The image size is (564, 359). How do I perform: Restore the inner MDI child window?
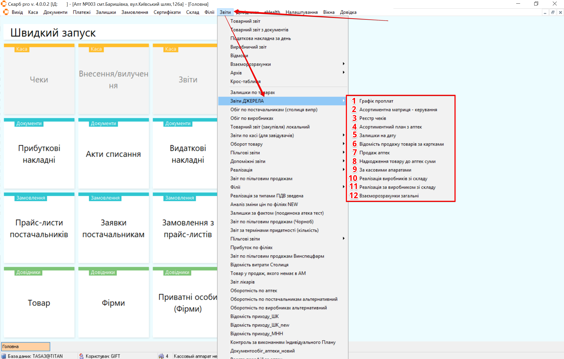[x=553, y=12]
